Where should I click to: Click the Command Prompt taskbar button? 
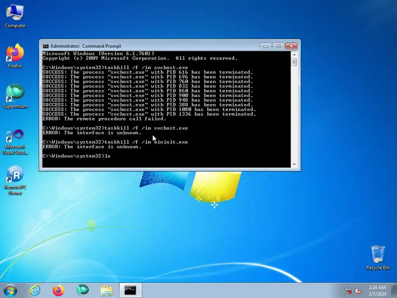130,290
